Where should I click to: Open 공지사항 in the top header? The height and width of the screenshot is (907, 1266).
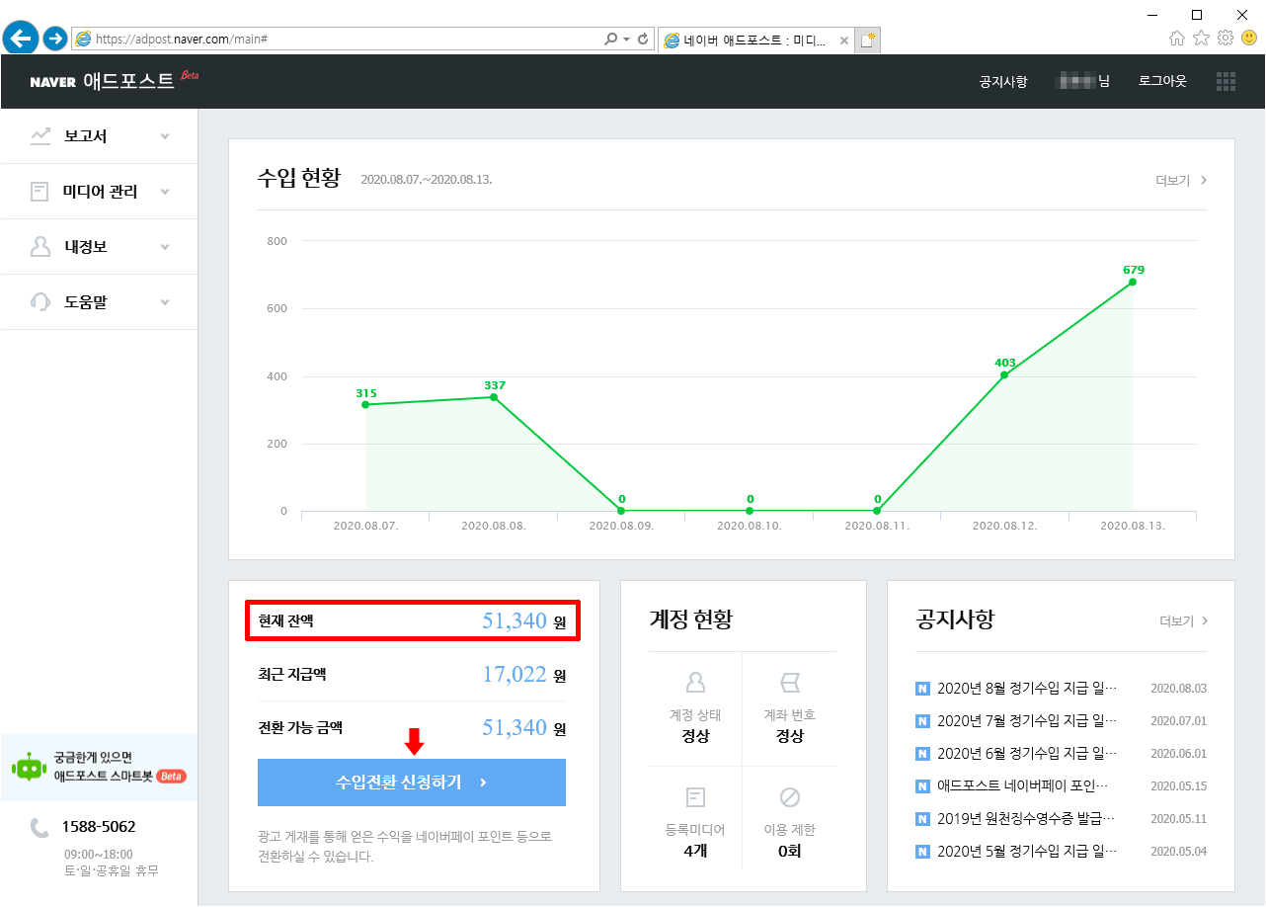tap(1003, 81)
